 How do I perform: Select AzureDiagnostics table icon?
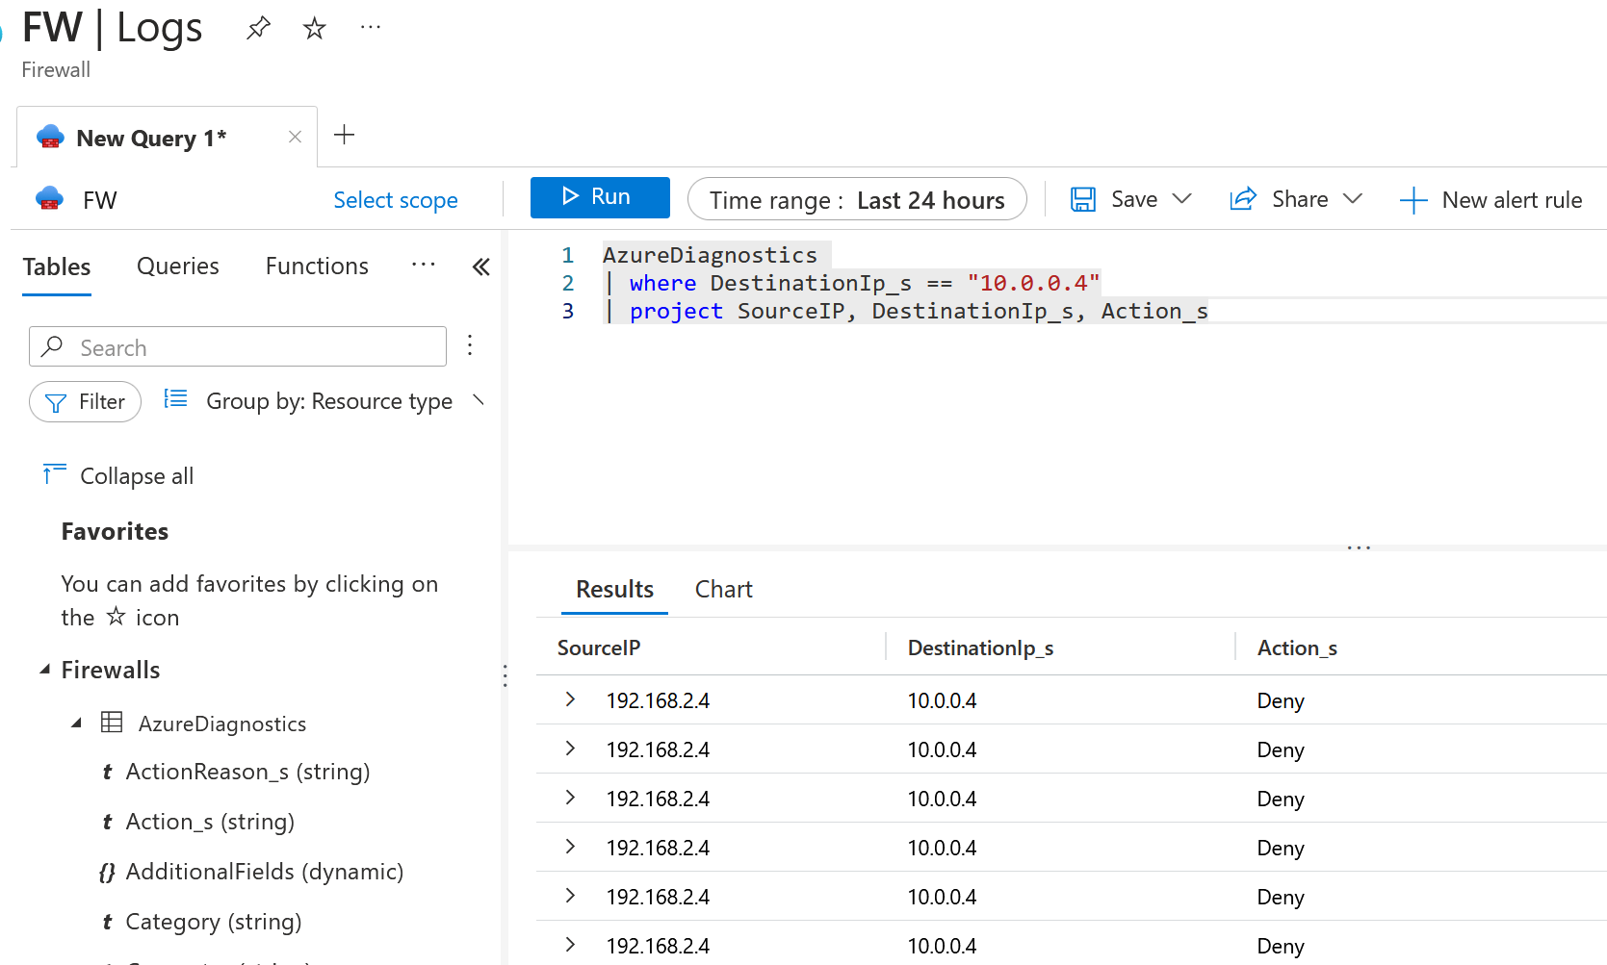click(x=112, y=723)
